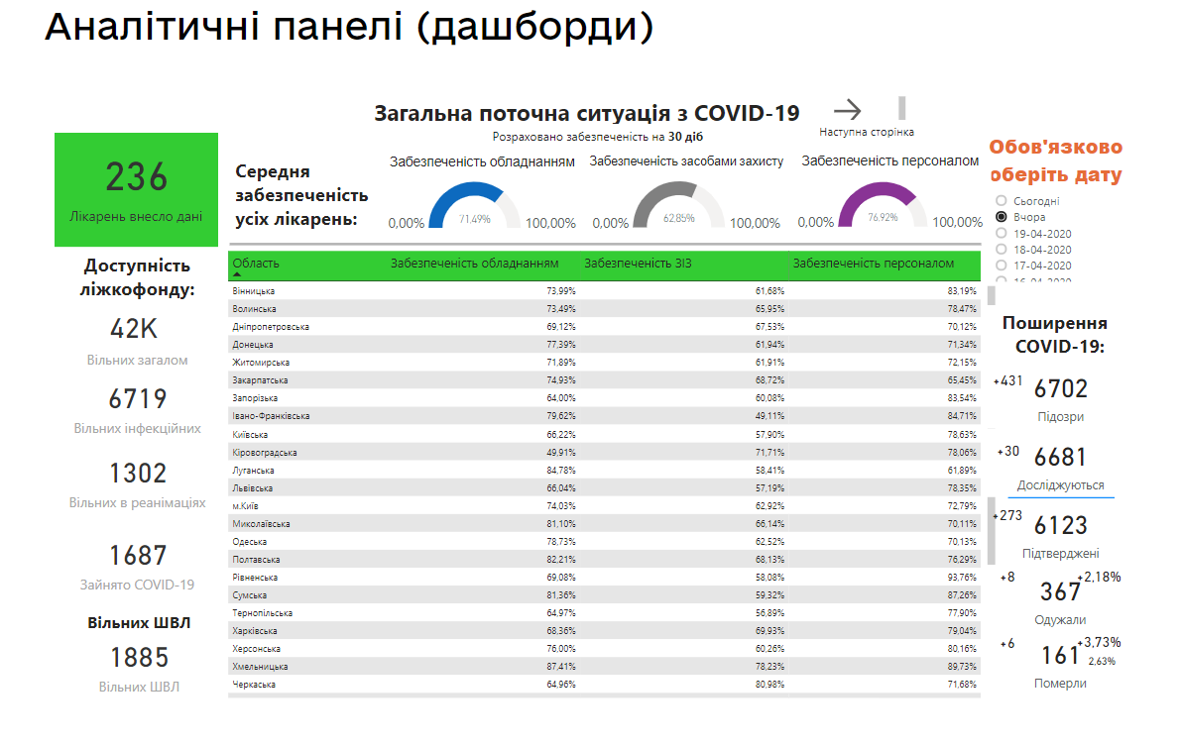The image size is (1181, 747).
Task: Select the Вчора date option
Action: pyautogui.click(x=1002, y=217)
